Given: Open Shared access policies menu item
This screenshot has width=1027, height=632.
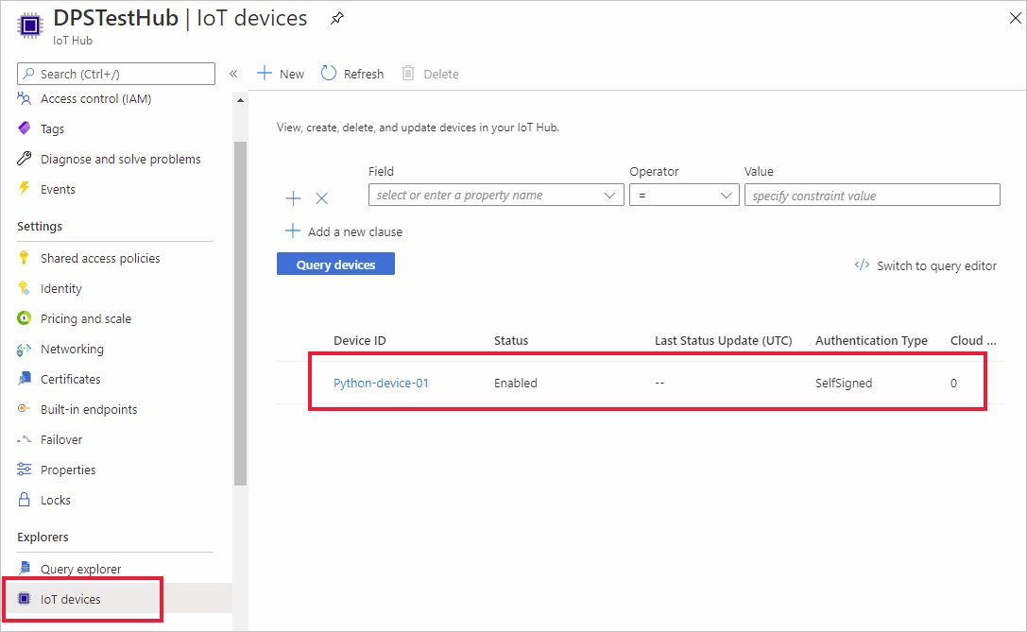Looking at the screenshot, I should (x=100, y=258).
